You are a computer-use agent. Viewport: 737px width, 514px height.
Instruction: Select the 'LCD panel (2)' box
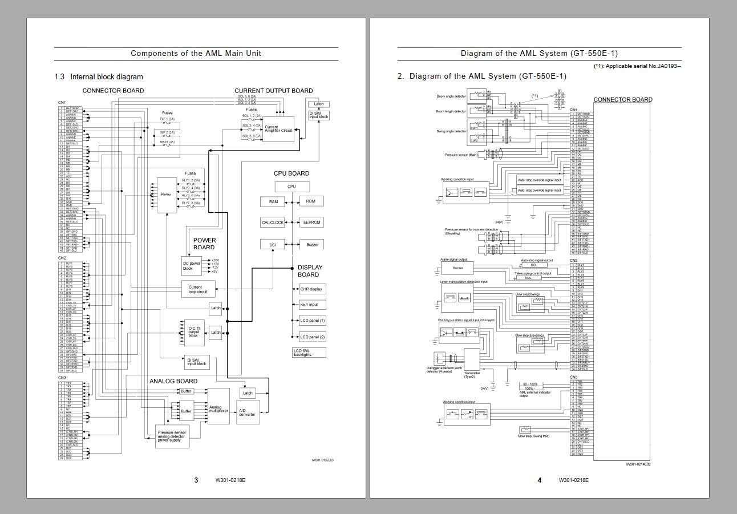point(311,337)
